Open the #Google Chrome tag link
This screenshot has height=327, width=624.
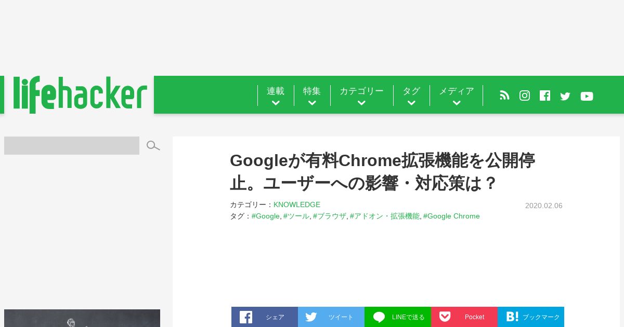[x=451, y=216]
